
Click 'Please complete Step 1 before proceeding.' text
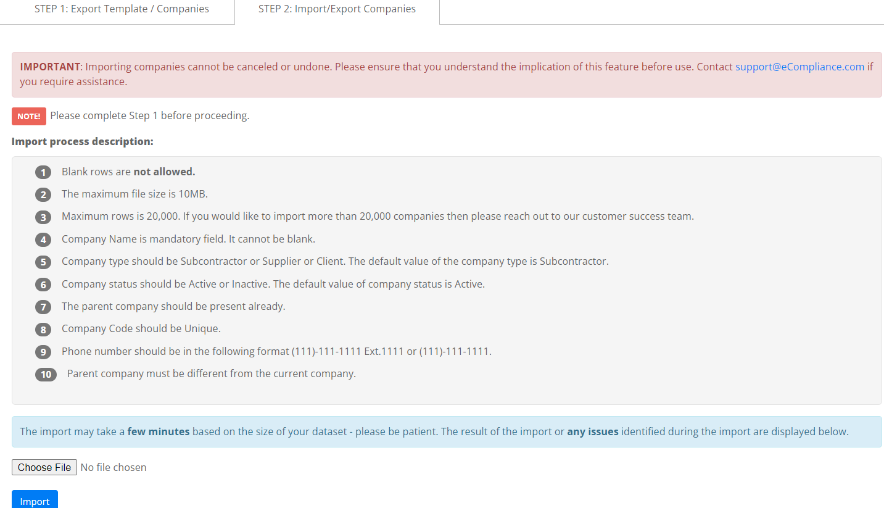click(150, 115)
